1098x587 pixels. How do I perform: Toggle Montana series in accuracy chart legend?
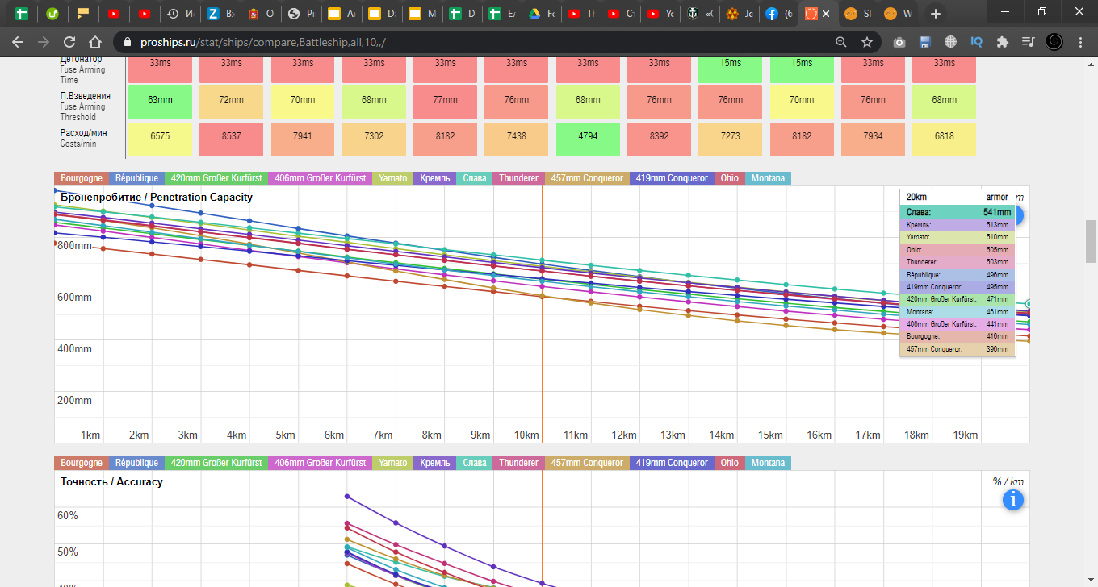(x=767, y=463)
